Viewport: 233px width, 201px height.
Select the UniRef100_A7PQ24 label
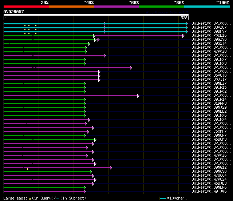pos(209,180)
